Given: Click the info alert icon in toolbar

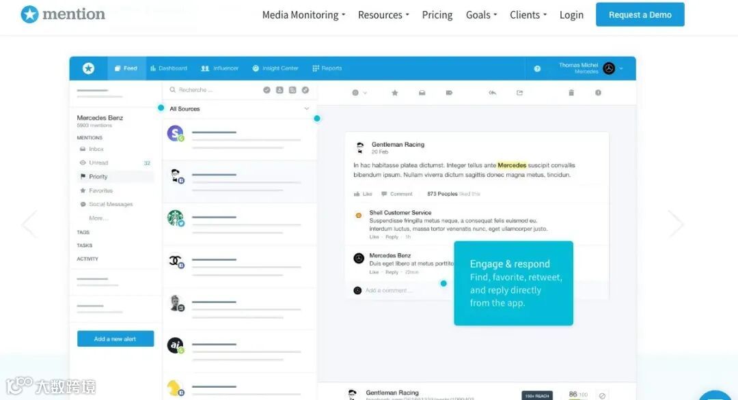Looking at the screenshot, I should (x=598, y=93).
